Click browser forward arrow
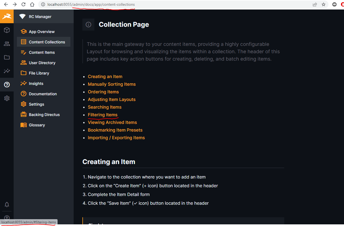Image resolution: width=344 pixels, height=226 pixels. click(15, 4)
